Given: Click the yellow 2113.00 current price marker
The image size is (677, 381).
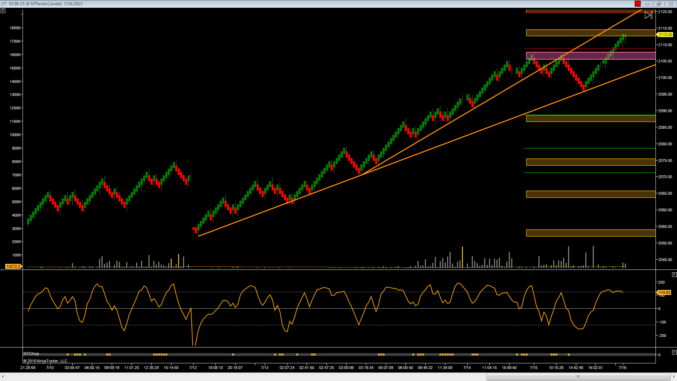Looking at the screenshot, I should (x=665, y=35).
